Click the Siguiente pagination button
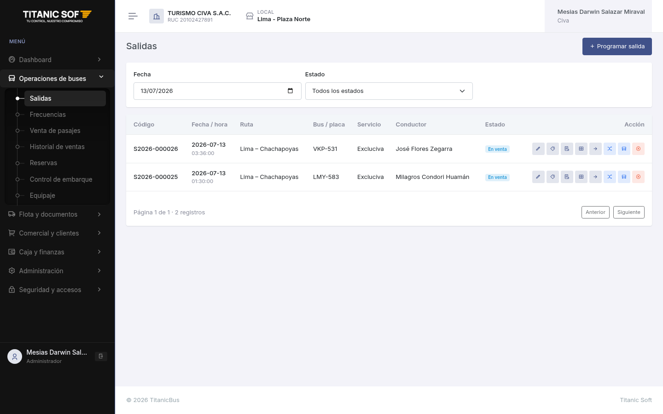663x414 pixels. click(628, 212)
